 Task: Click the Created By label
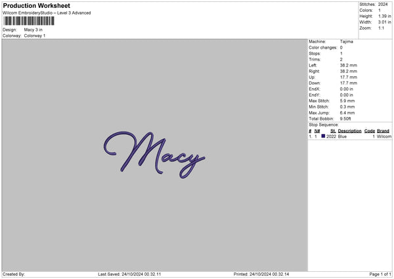(14, 274)
